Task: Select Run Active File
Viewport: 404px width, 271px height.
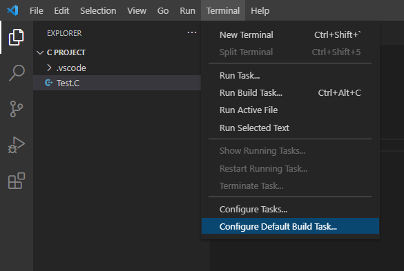Action: point(290,110)
